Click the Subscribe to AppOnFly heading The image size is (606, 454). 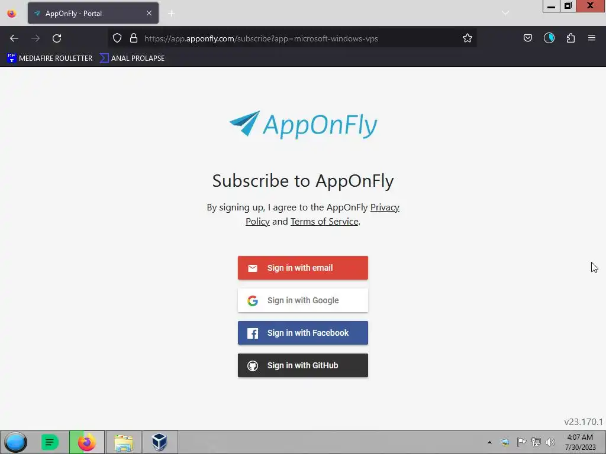point(303,181)
